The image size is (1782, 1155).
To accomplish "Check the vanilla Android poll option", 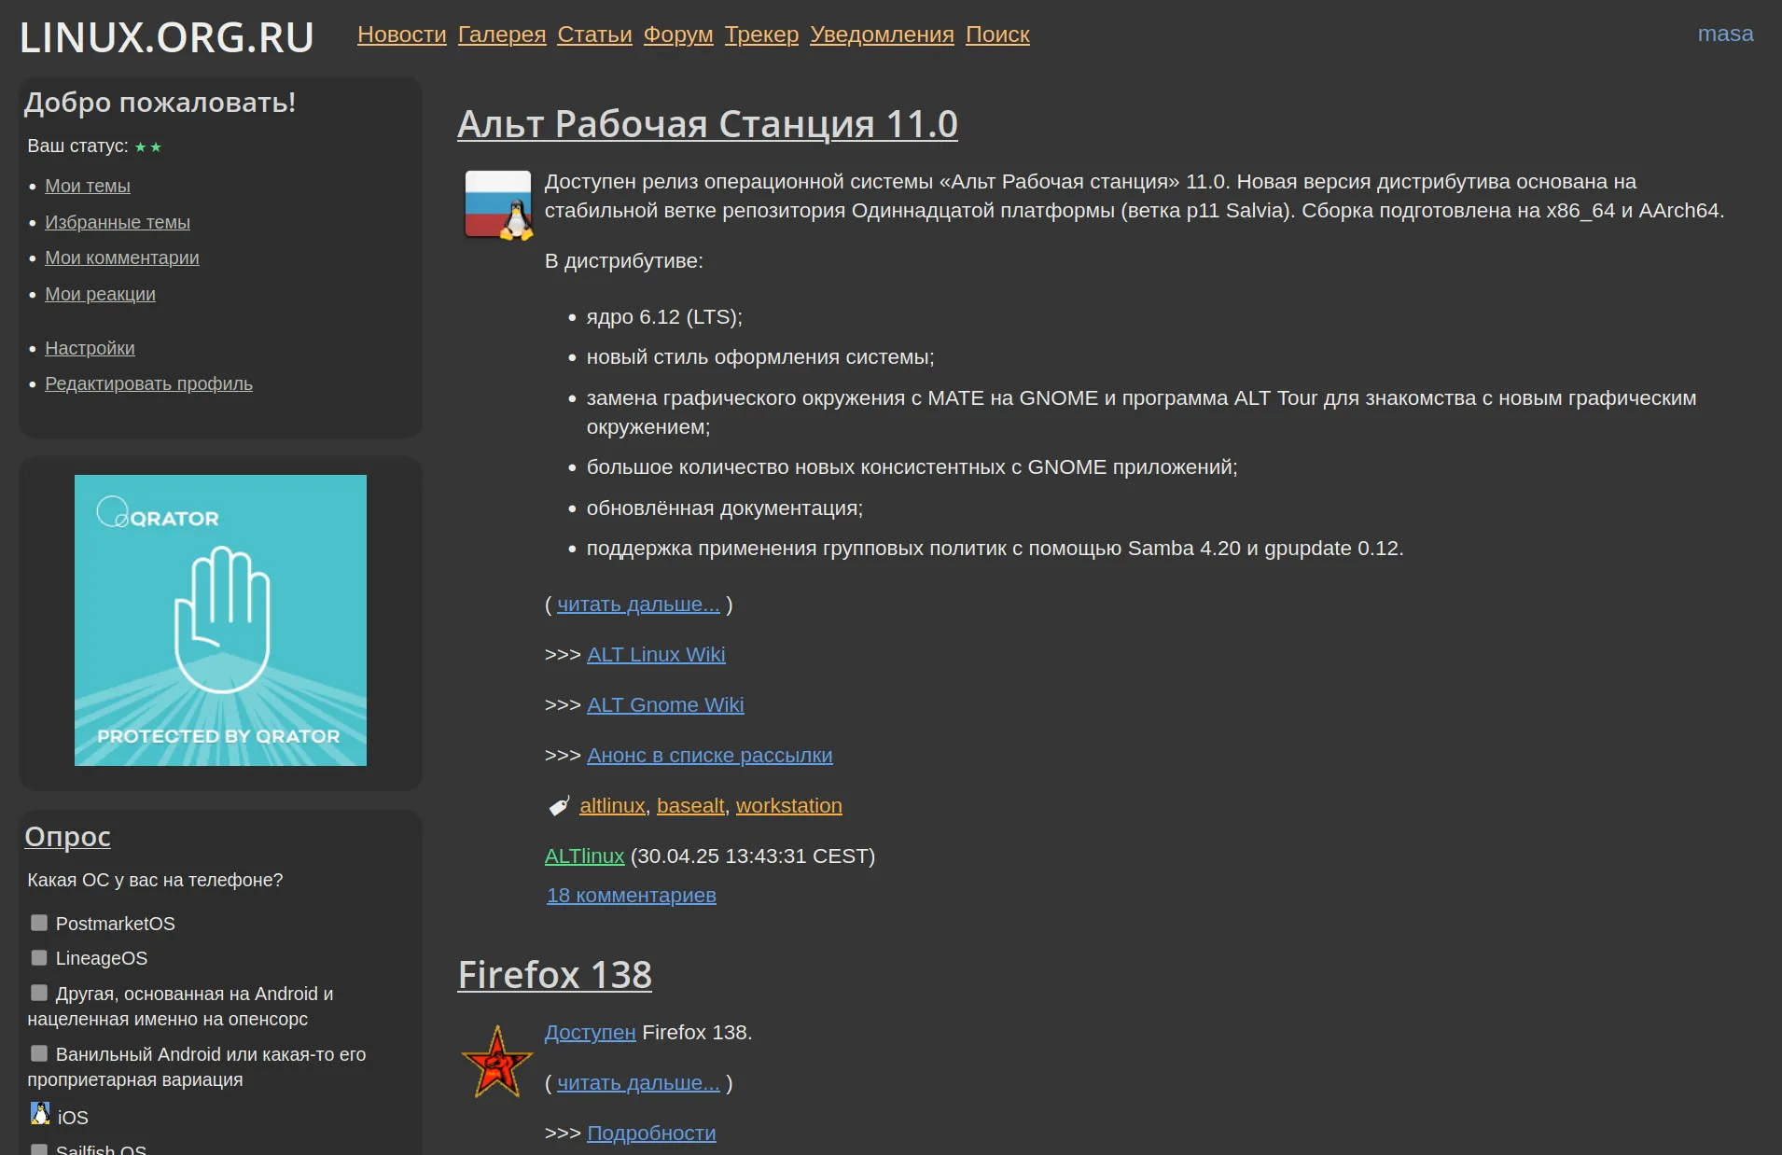I will coord(39,1053).
